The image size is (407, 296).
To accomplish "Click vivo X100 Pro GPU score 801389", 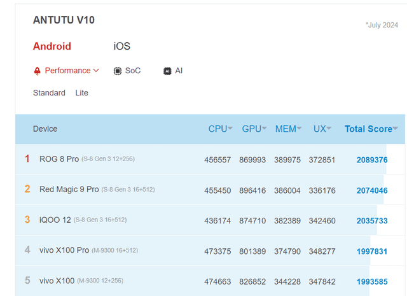I will coord(252,251).
